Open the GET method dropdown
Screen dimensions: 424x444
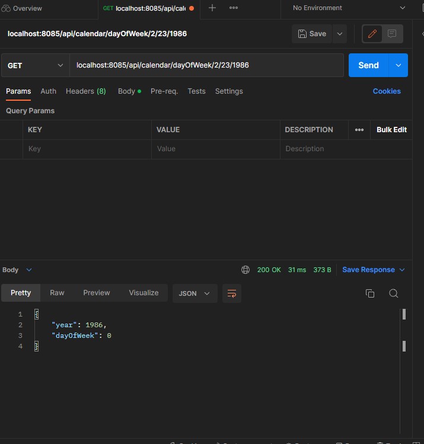pos(36,65)
